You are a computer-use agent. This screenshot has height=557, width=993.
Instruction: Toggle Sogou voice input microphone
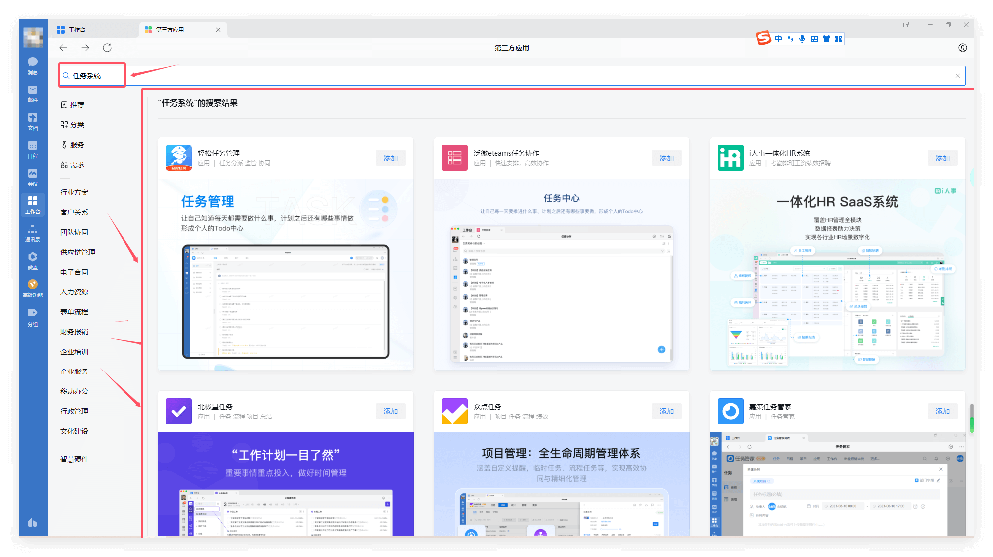[802, 39]
